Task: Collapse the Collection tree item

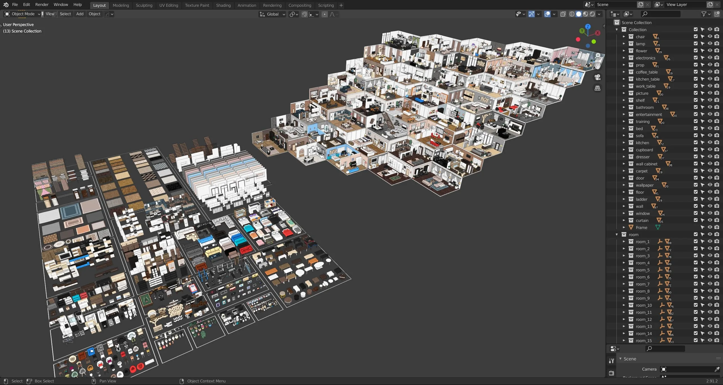Action: pos(617,29)
